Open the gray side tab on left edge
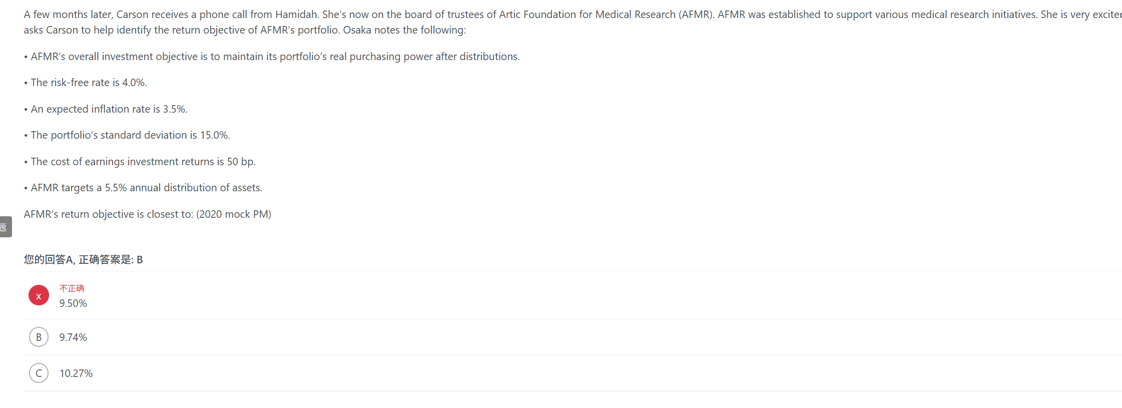The image size is (1122, 408). point(6,227)
